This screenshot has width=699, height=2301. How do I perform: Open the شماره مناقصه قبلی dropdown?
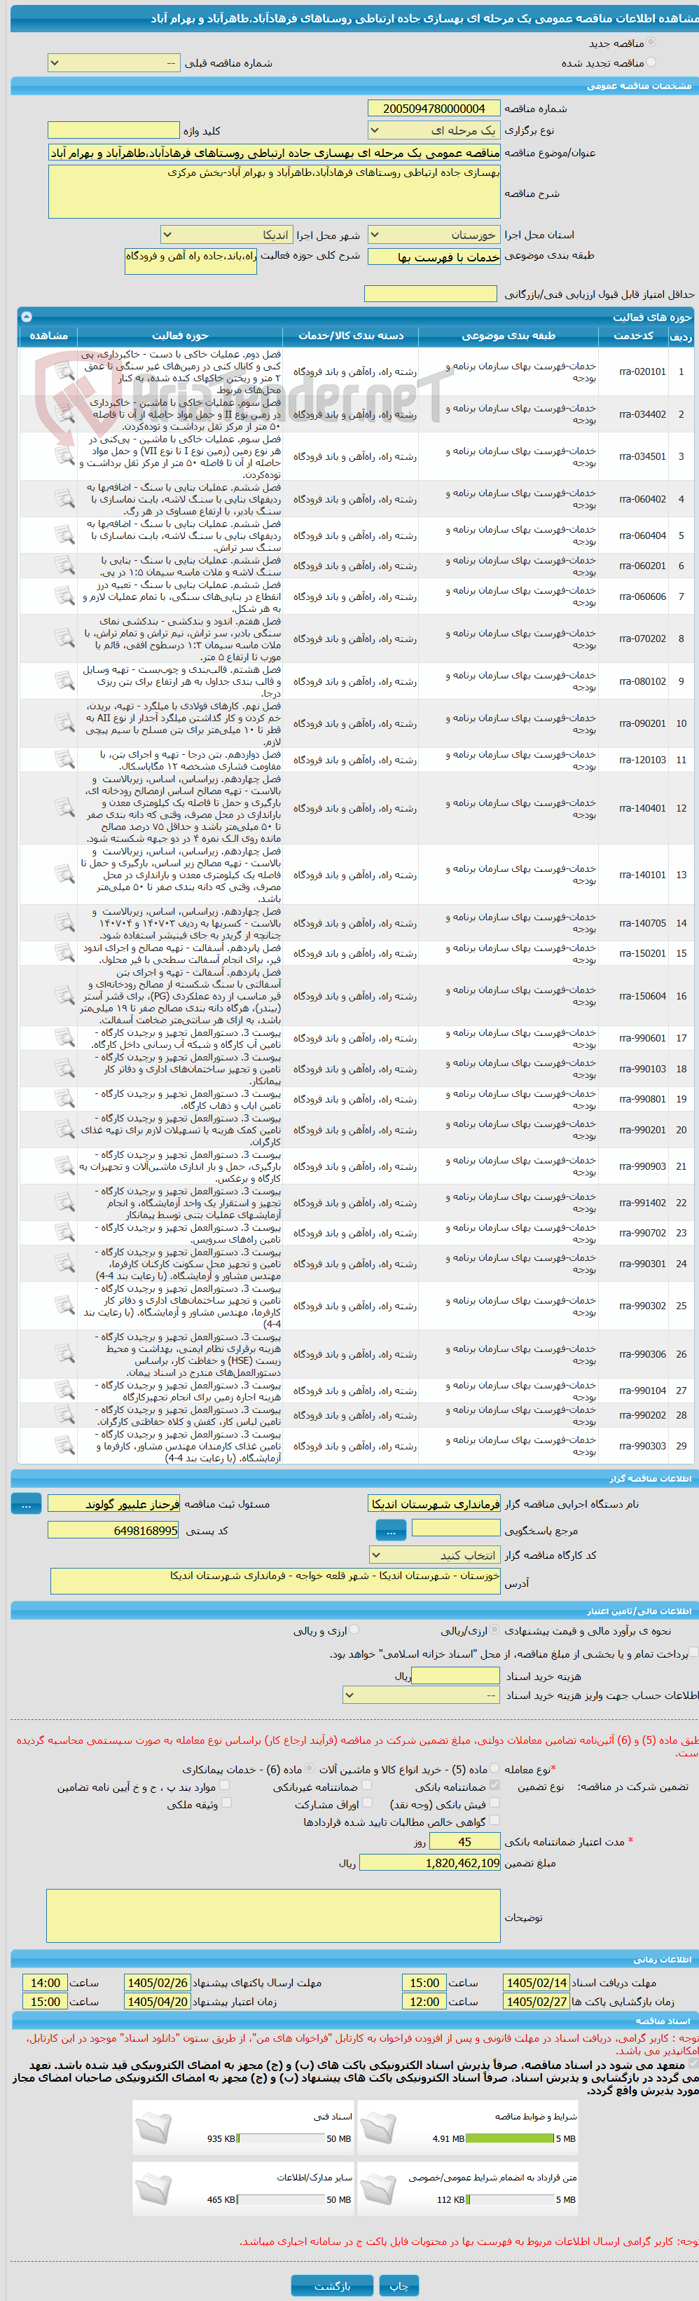pos(113,63)
